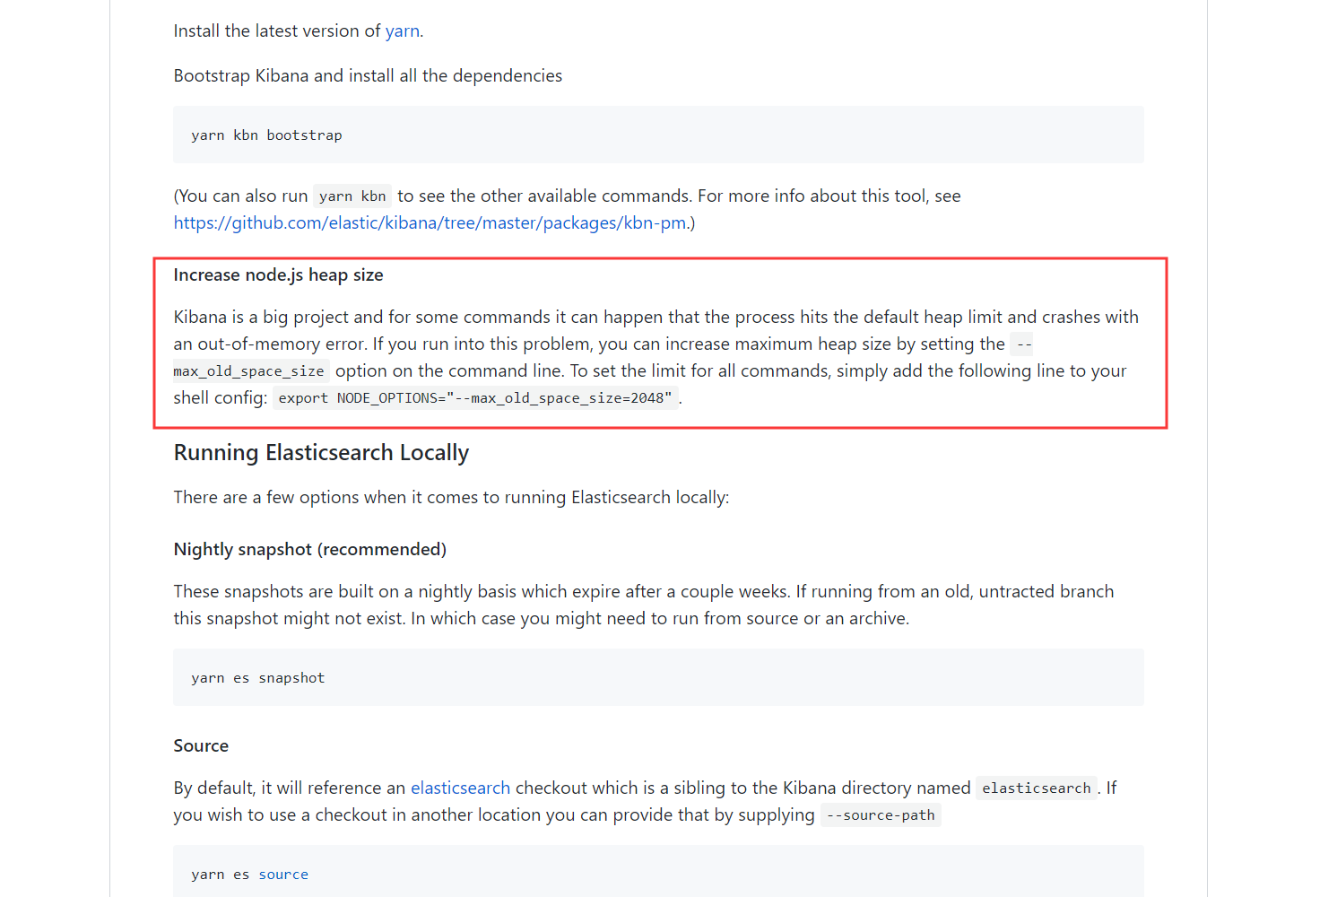Click the 'Running Elasticsearch Locally' heading
Screen dimensions: 1337x897
tap(321, 453)
